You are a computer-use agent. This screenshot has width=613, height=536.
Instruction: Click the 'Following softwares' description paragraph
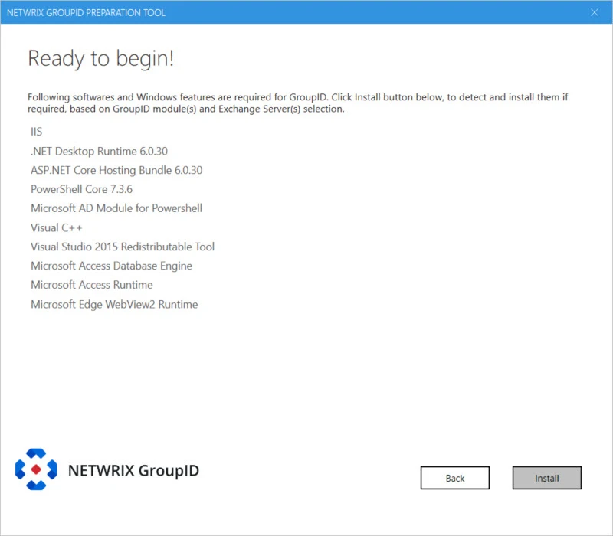click(297, 103)
